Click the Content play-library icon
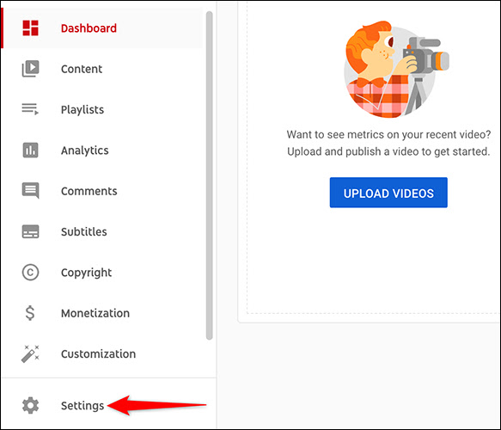Image resolution: width=501 pixels, height=430 pixels. pyautogui.click(x=30, y=69)
